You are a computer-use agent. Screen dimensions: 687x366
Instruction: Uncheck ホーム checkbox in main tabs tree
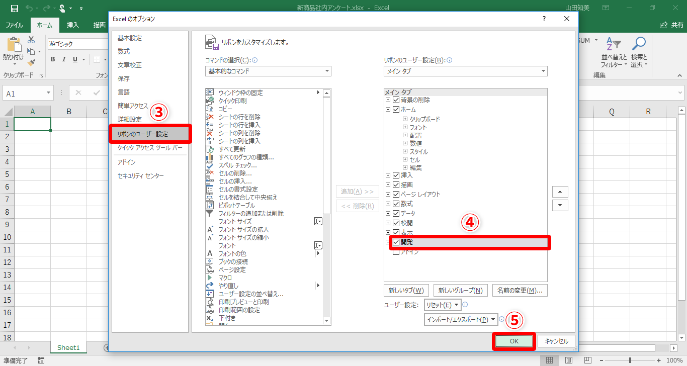tap(396, 109)
